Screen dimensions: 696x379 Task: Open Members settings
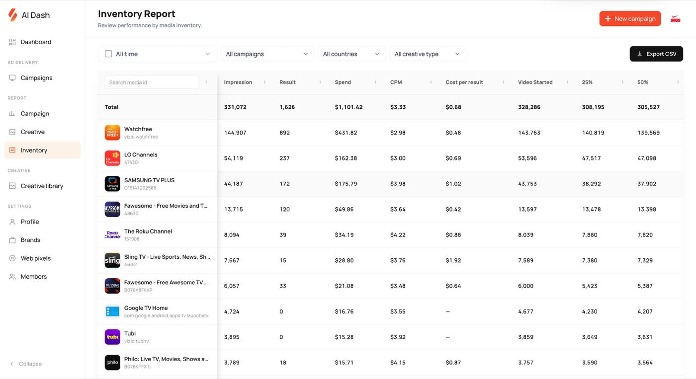click(43, 277)
